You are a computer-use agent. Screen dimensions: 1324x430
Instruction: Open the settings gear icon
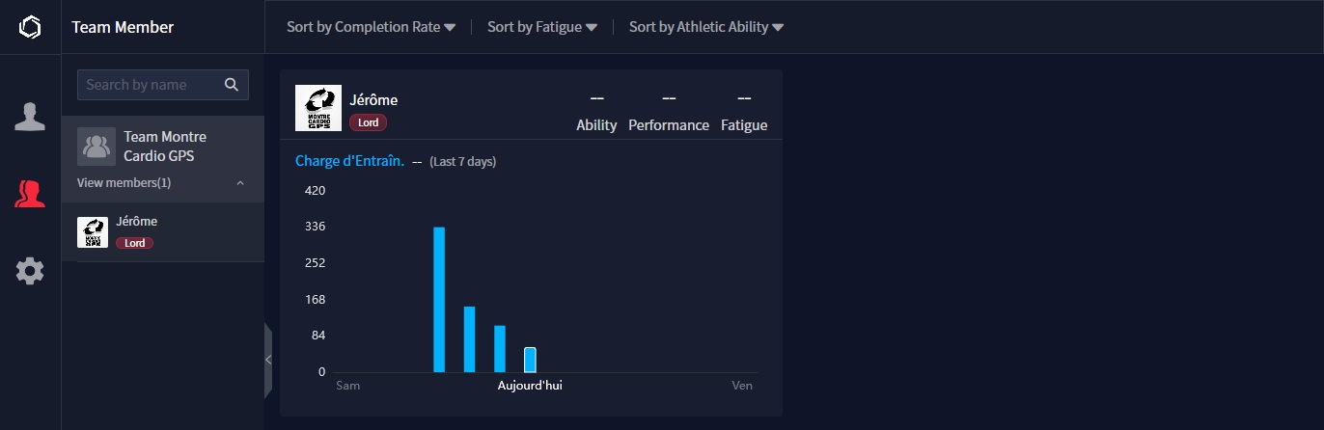[x=30, y=271]
